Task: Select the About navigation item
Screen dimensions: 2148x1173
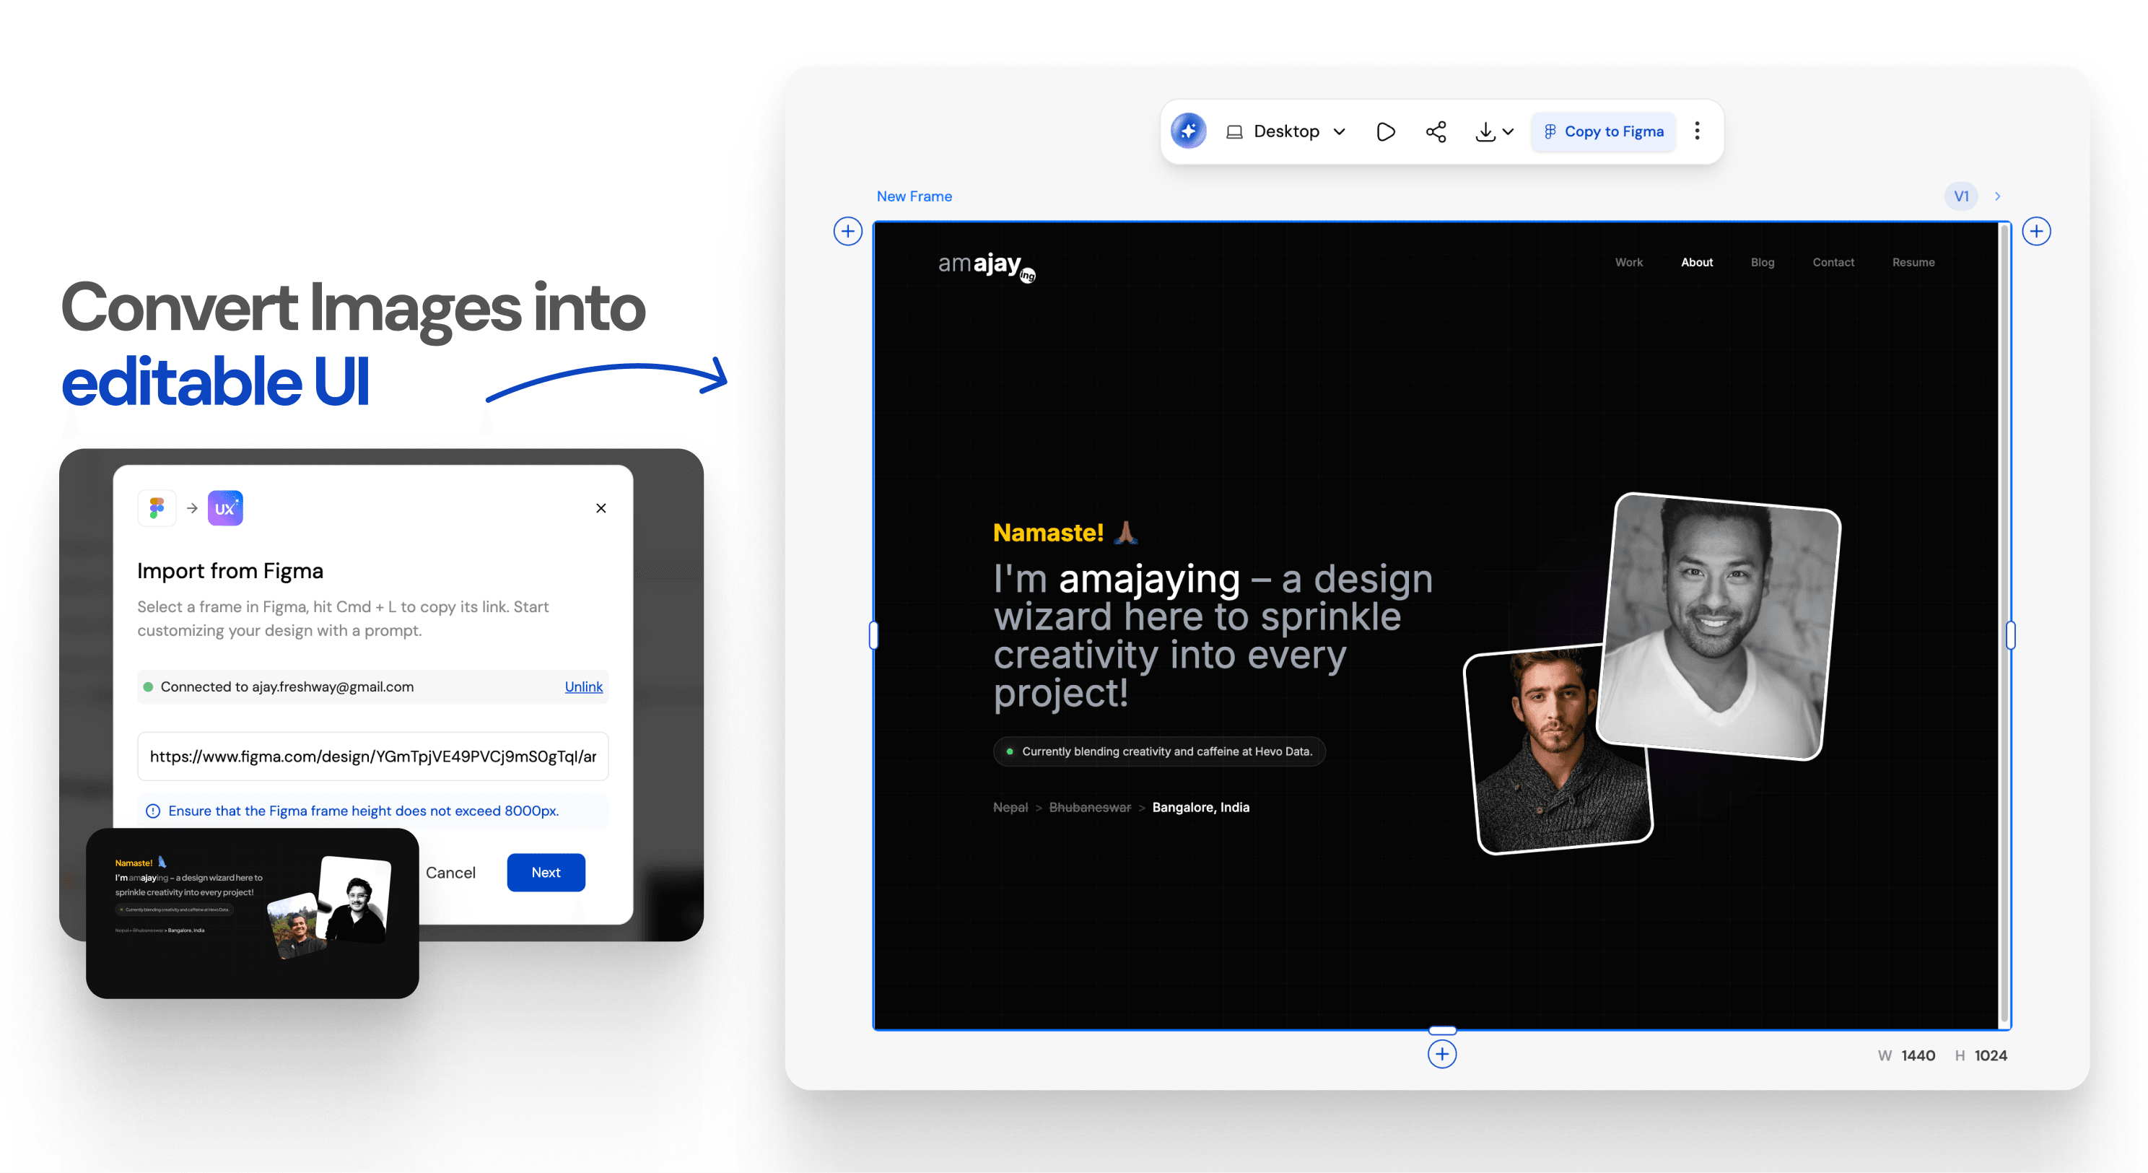Action: (x=1696, y=262)
